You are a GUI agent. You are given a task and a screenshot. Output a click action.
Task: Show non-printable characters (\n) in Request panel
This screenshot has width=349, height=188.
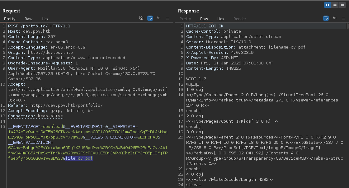[159, 18]
